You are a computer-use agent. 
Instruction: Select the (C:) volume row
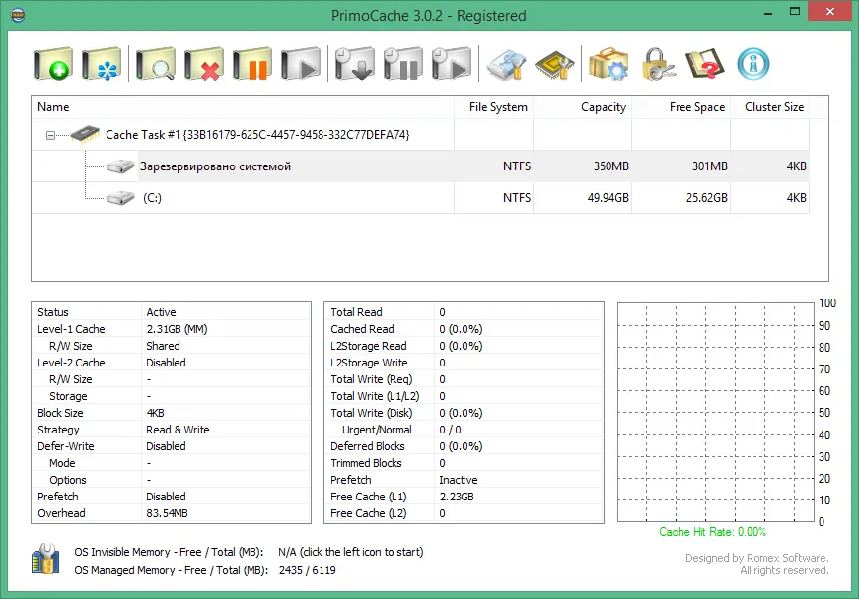[420, 197]
